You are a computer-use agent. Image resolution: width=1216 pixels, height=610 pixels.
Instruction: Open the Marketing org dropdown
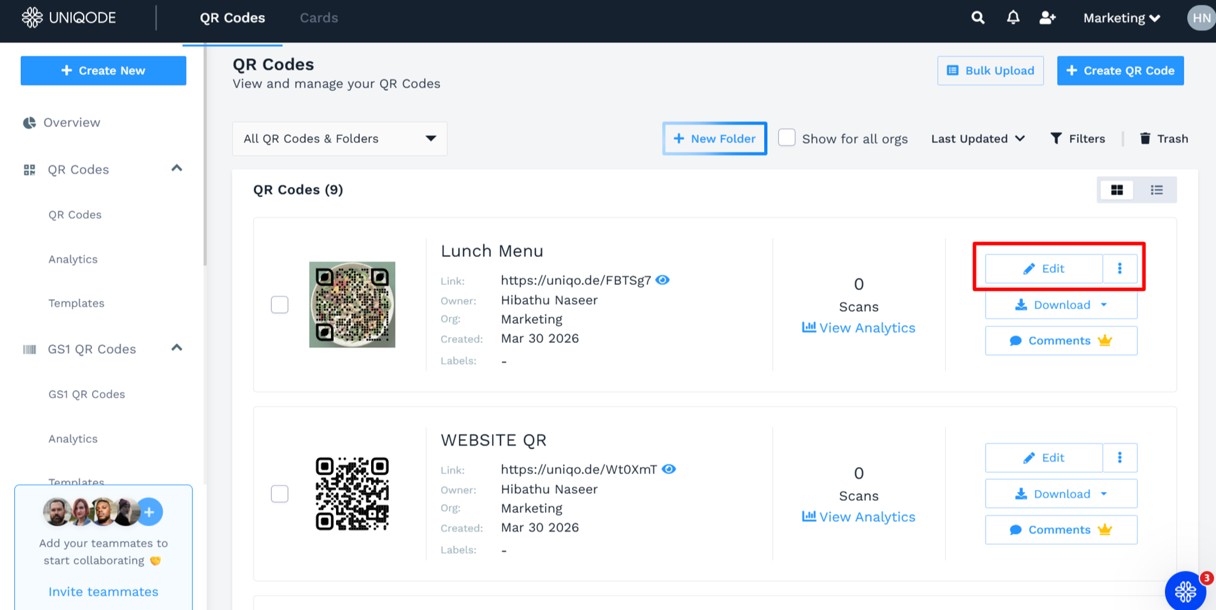click(1122, 18)
